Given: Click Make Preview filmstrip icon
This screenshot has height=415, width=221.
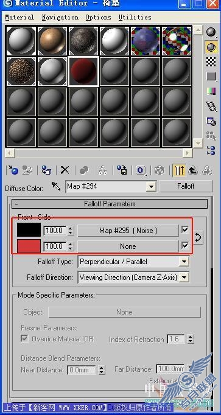Looking at the screenshot, I should click(x=211, y=106).
